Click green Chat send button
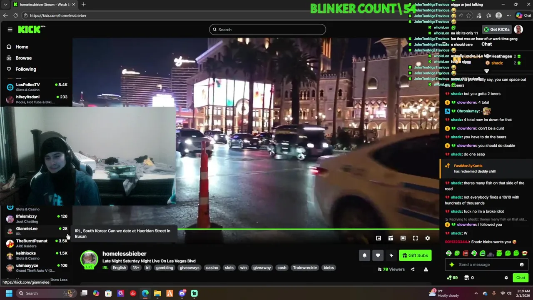533x300 pixels. coord(521,278)
